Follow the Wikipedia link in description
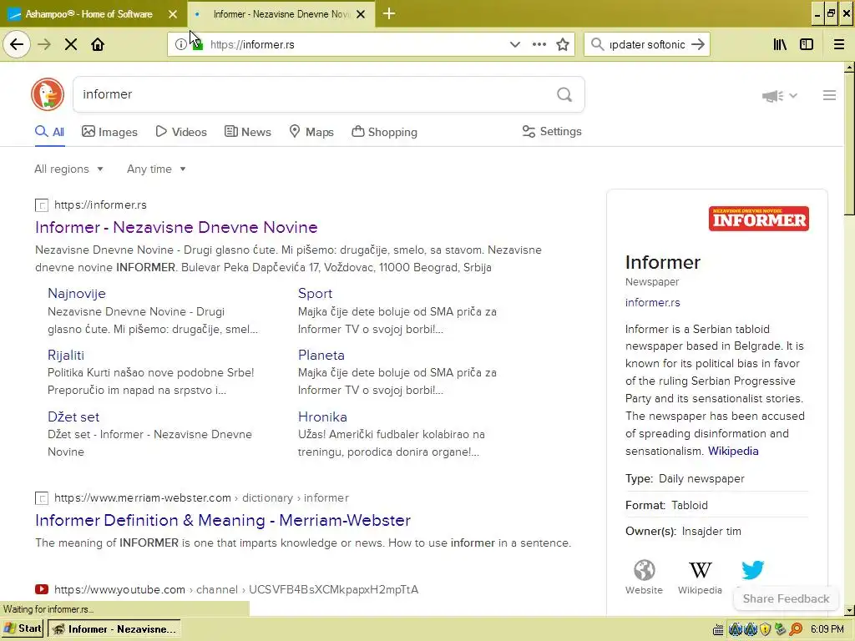This screenshot has width=855, height=641. tap(733, 452)
